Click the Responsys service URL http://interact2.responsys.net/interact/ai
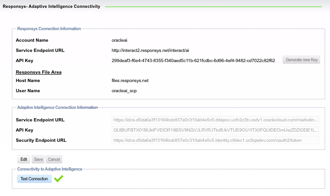 tap(150, 51)
